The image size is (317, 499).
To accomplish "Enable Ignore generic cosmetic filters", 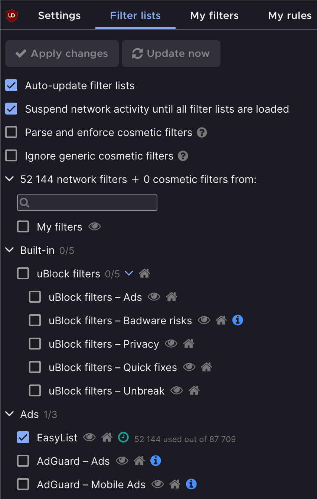I will [11, 155].
